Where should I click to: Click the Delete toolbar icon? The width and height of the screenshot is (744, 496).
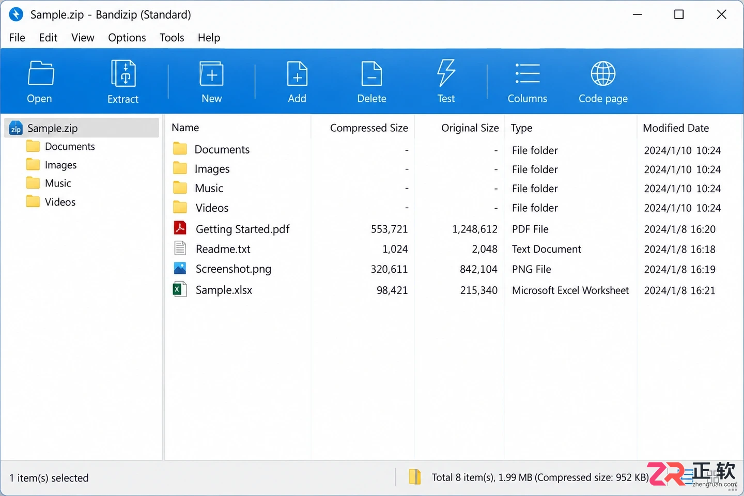coord(371,73)
